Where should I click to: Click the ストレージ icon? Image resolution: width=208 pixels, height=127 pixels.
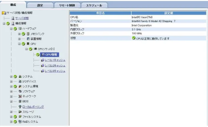pyautogui.click(x=20, y=112)
